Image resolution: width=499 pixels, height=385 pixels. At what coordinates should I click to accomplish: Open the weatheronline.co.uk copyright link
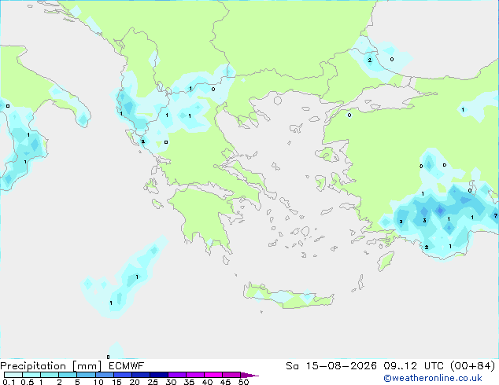(432, 378)
